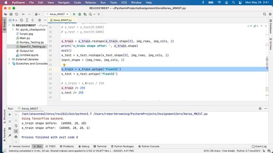Screen dimensions: 273x153
Task: Go to next highlighted error arrow
Action: 266,26
